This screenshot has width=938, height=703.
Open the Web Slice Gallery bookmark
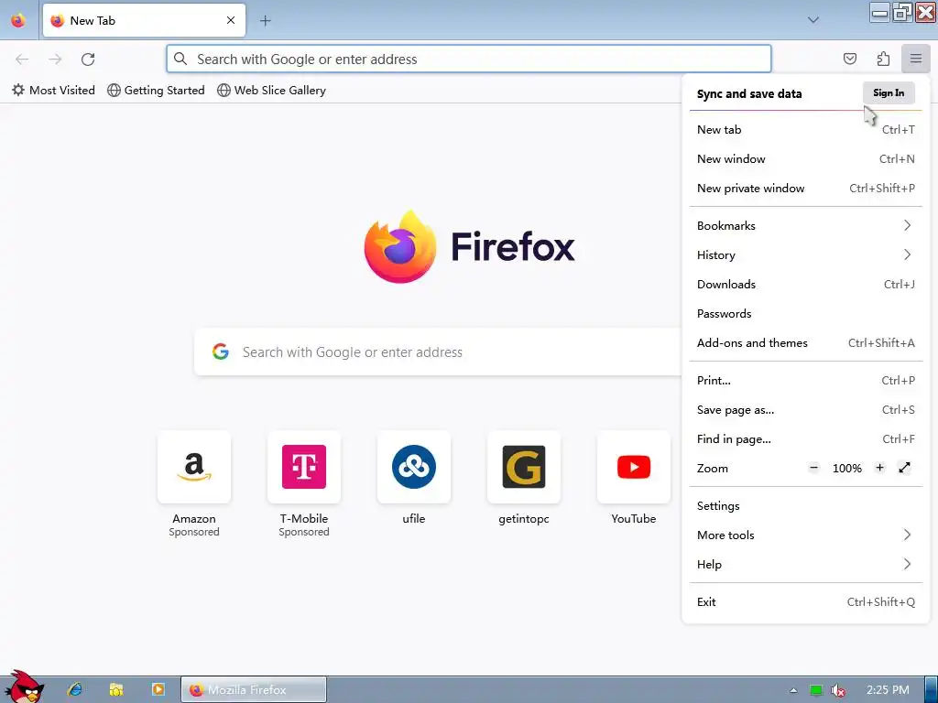pos(271,91)
